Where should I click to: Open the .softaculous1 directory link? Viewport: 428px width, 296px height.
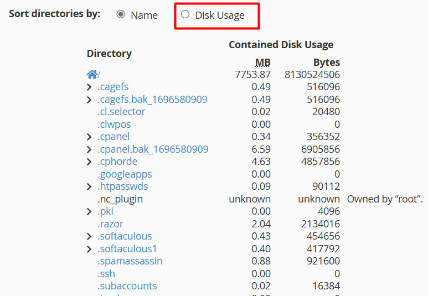(x=127, y=248)
